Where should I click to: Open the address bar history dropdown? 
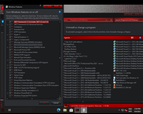[x=106, y=20]
